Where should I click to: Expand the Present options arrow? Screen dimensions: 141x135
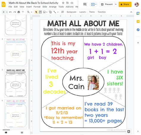click(x=116, y=4)
